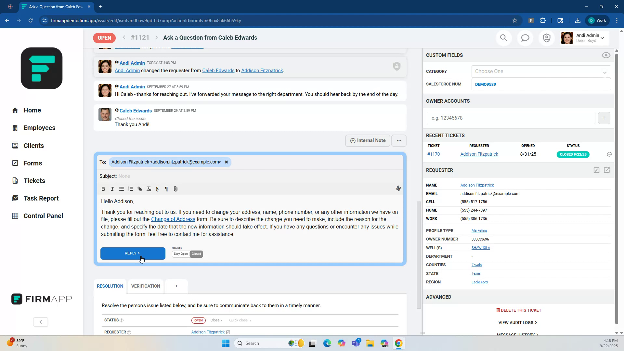
Task: Edit the requester via the pencil icon
Action: (x=597, y=170)
